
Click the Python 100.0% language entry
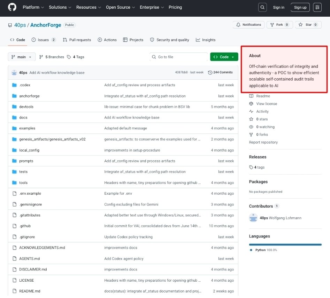[x=263, y=250]
